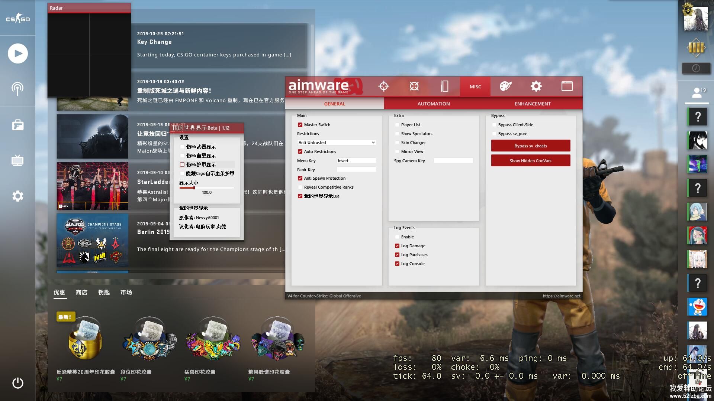Disable the Log Damage checkbox
714x401 pixels.
(x=397, y=246)
